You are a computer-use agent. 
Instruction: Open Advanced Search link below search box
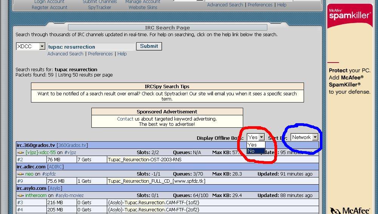tap(65, 53)
